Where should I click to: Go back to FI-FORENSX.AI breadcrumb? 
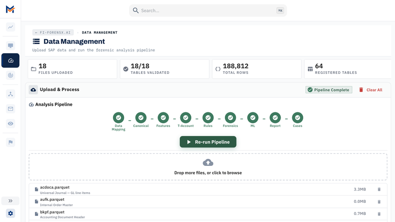(53, 32)
